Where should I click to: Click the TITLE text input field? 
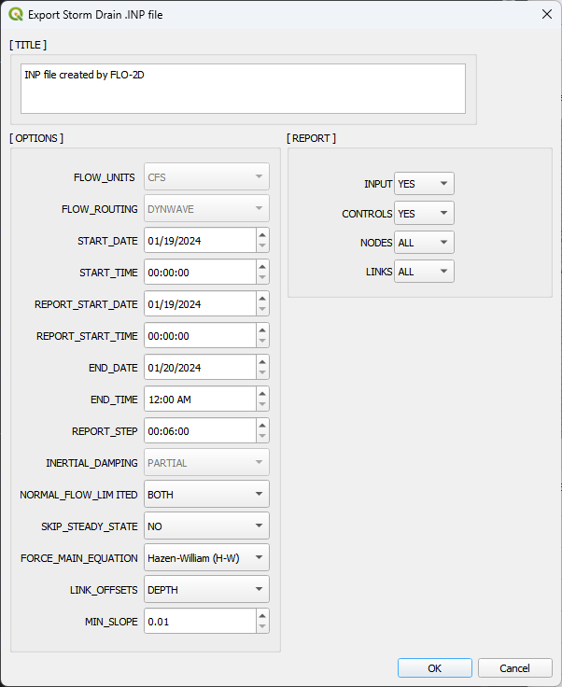tap(242, 89)
